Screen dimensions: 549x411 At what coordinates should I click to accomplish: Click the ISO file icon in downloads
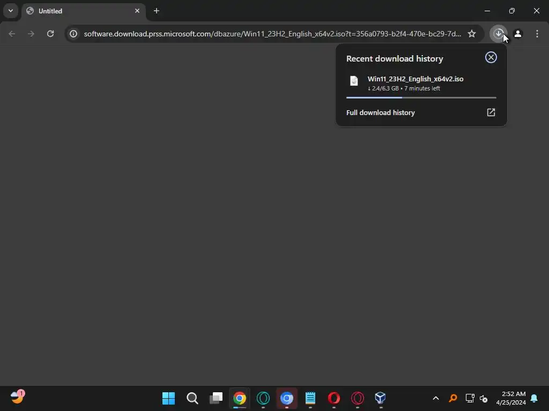pyautogui.click(x=354, y=81)
